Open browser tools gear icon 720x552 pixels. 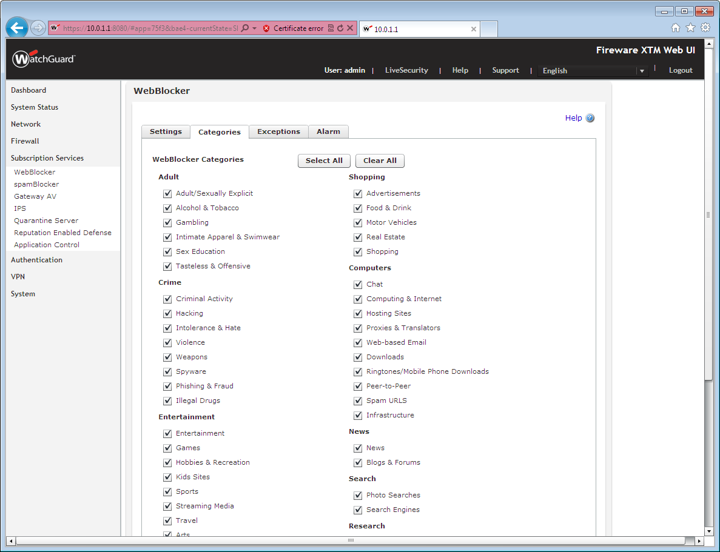click(x=705, y=27)
